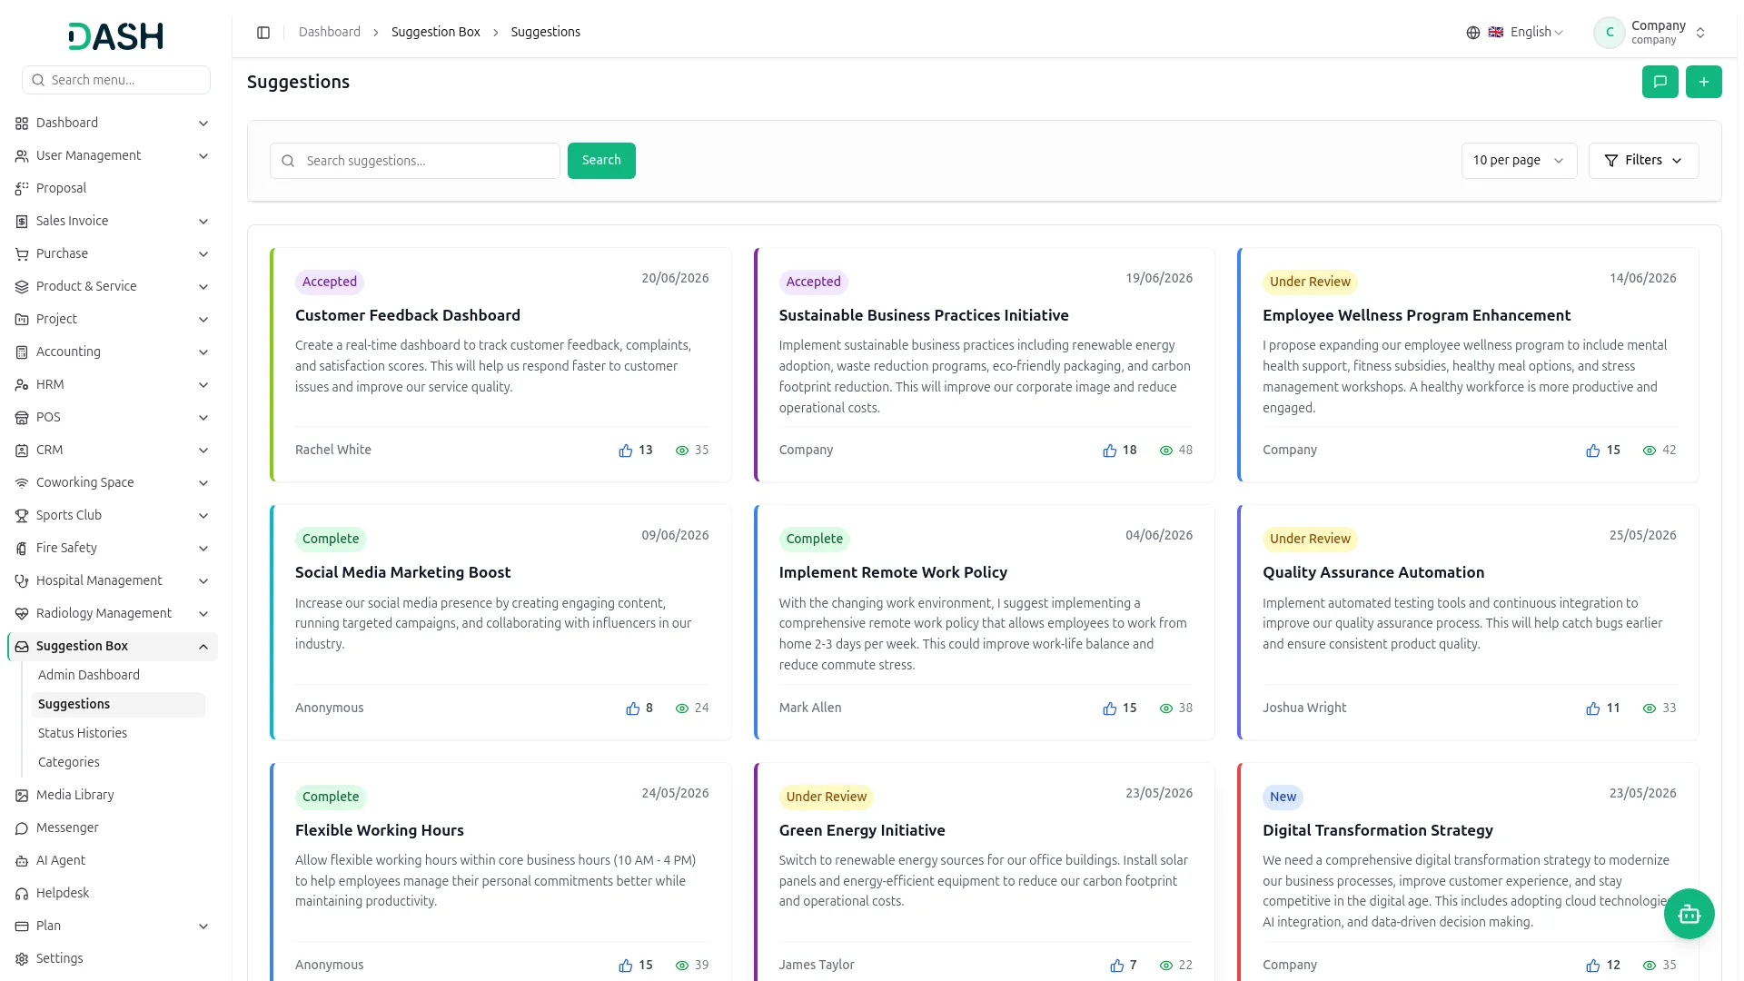Viewport: 1744px width, 981px height.
Task: Open Status Histories submenu item
Action: click(83, 733)
